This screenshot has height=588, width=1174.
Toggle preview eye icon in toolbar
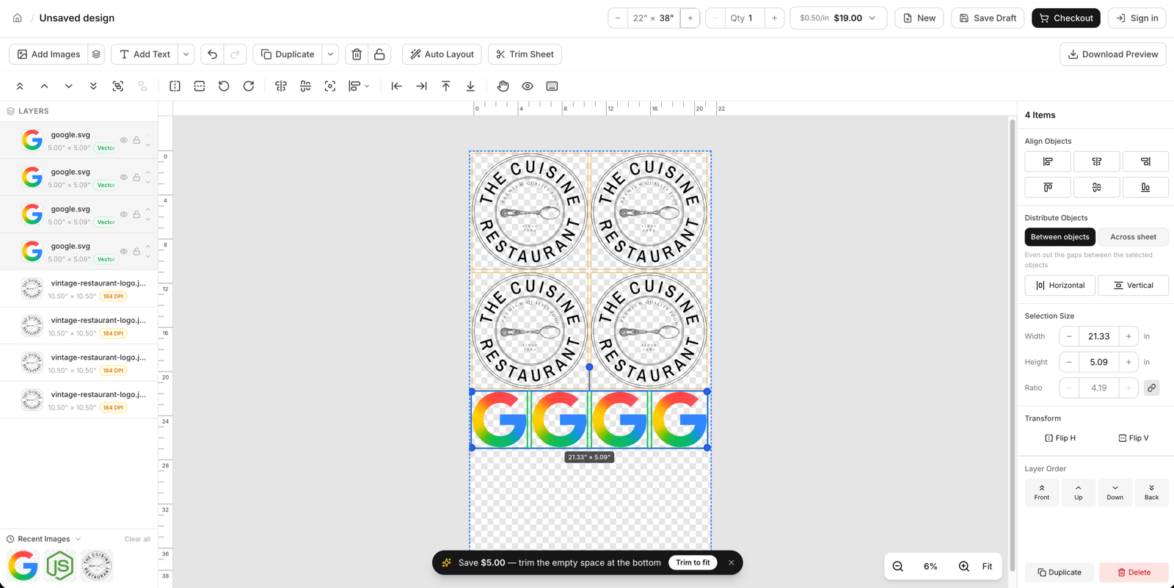click(x=528, y=87)
